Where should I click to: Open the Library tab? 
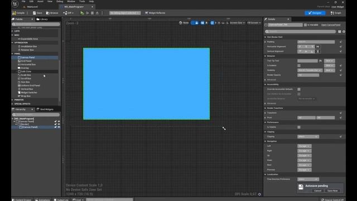42,20
